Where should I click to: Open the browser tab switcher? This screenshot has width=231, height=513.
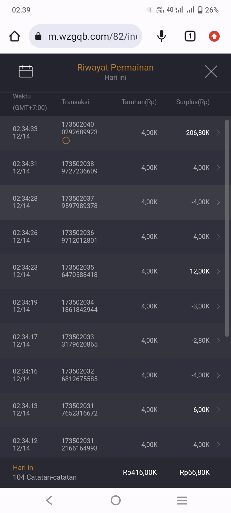click(x=190, y=36)
